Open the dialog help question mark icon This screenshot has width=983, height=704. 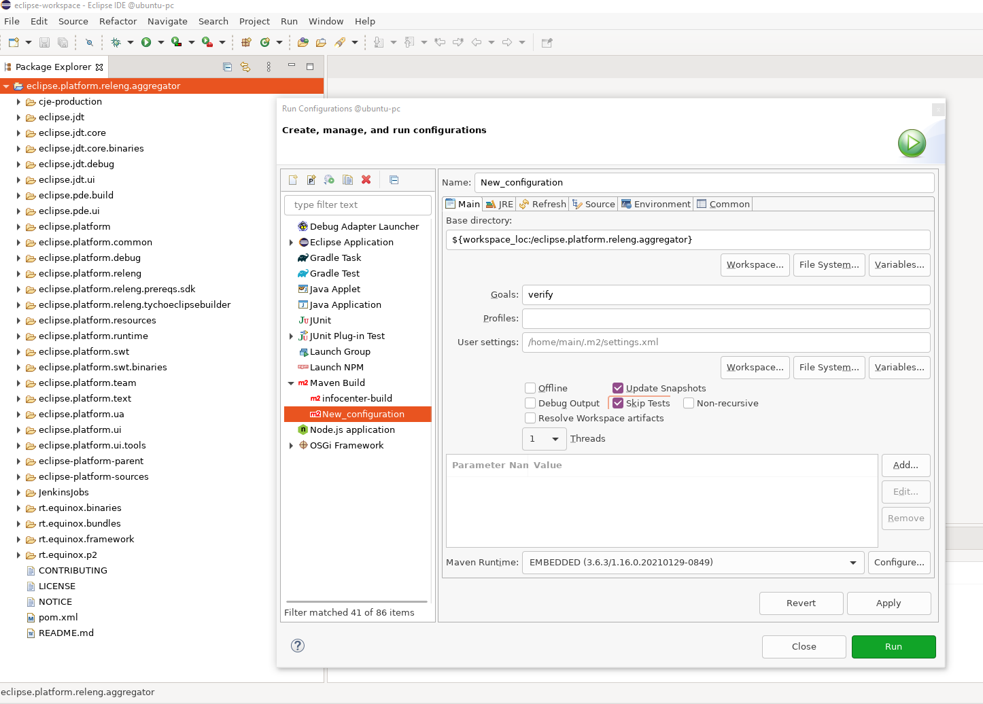click(x=298, y=646)
